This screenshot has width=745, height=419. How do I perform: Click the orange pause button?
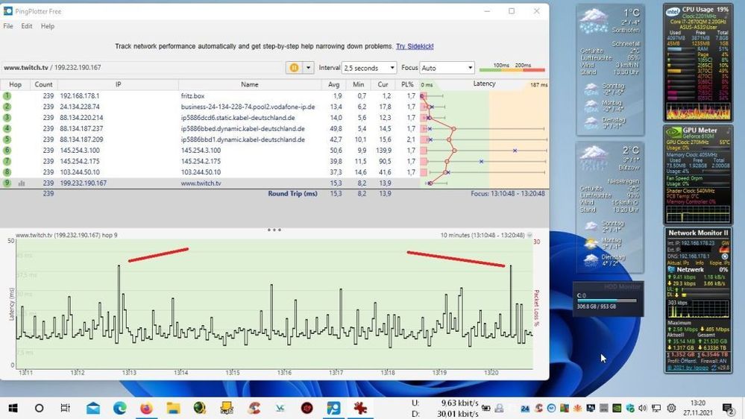coord(294,68)
